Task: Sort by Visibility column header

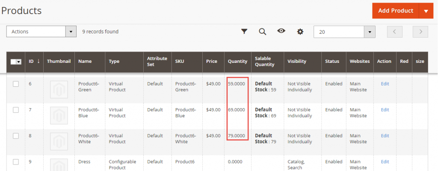Action: pyautogui.click(x=302, y=62)
